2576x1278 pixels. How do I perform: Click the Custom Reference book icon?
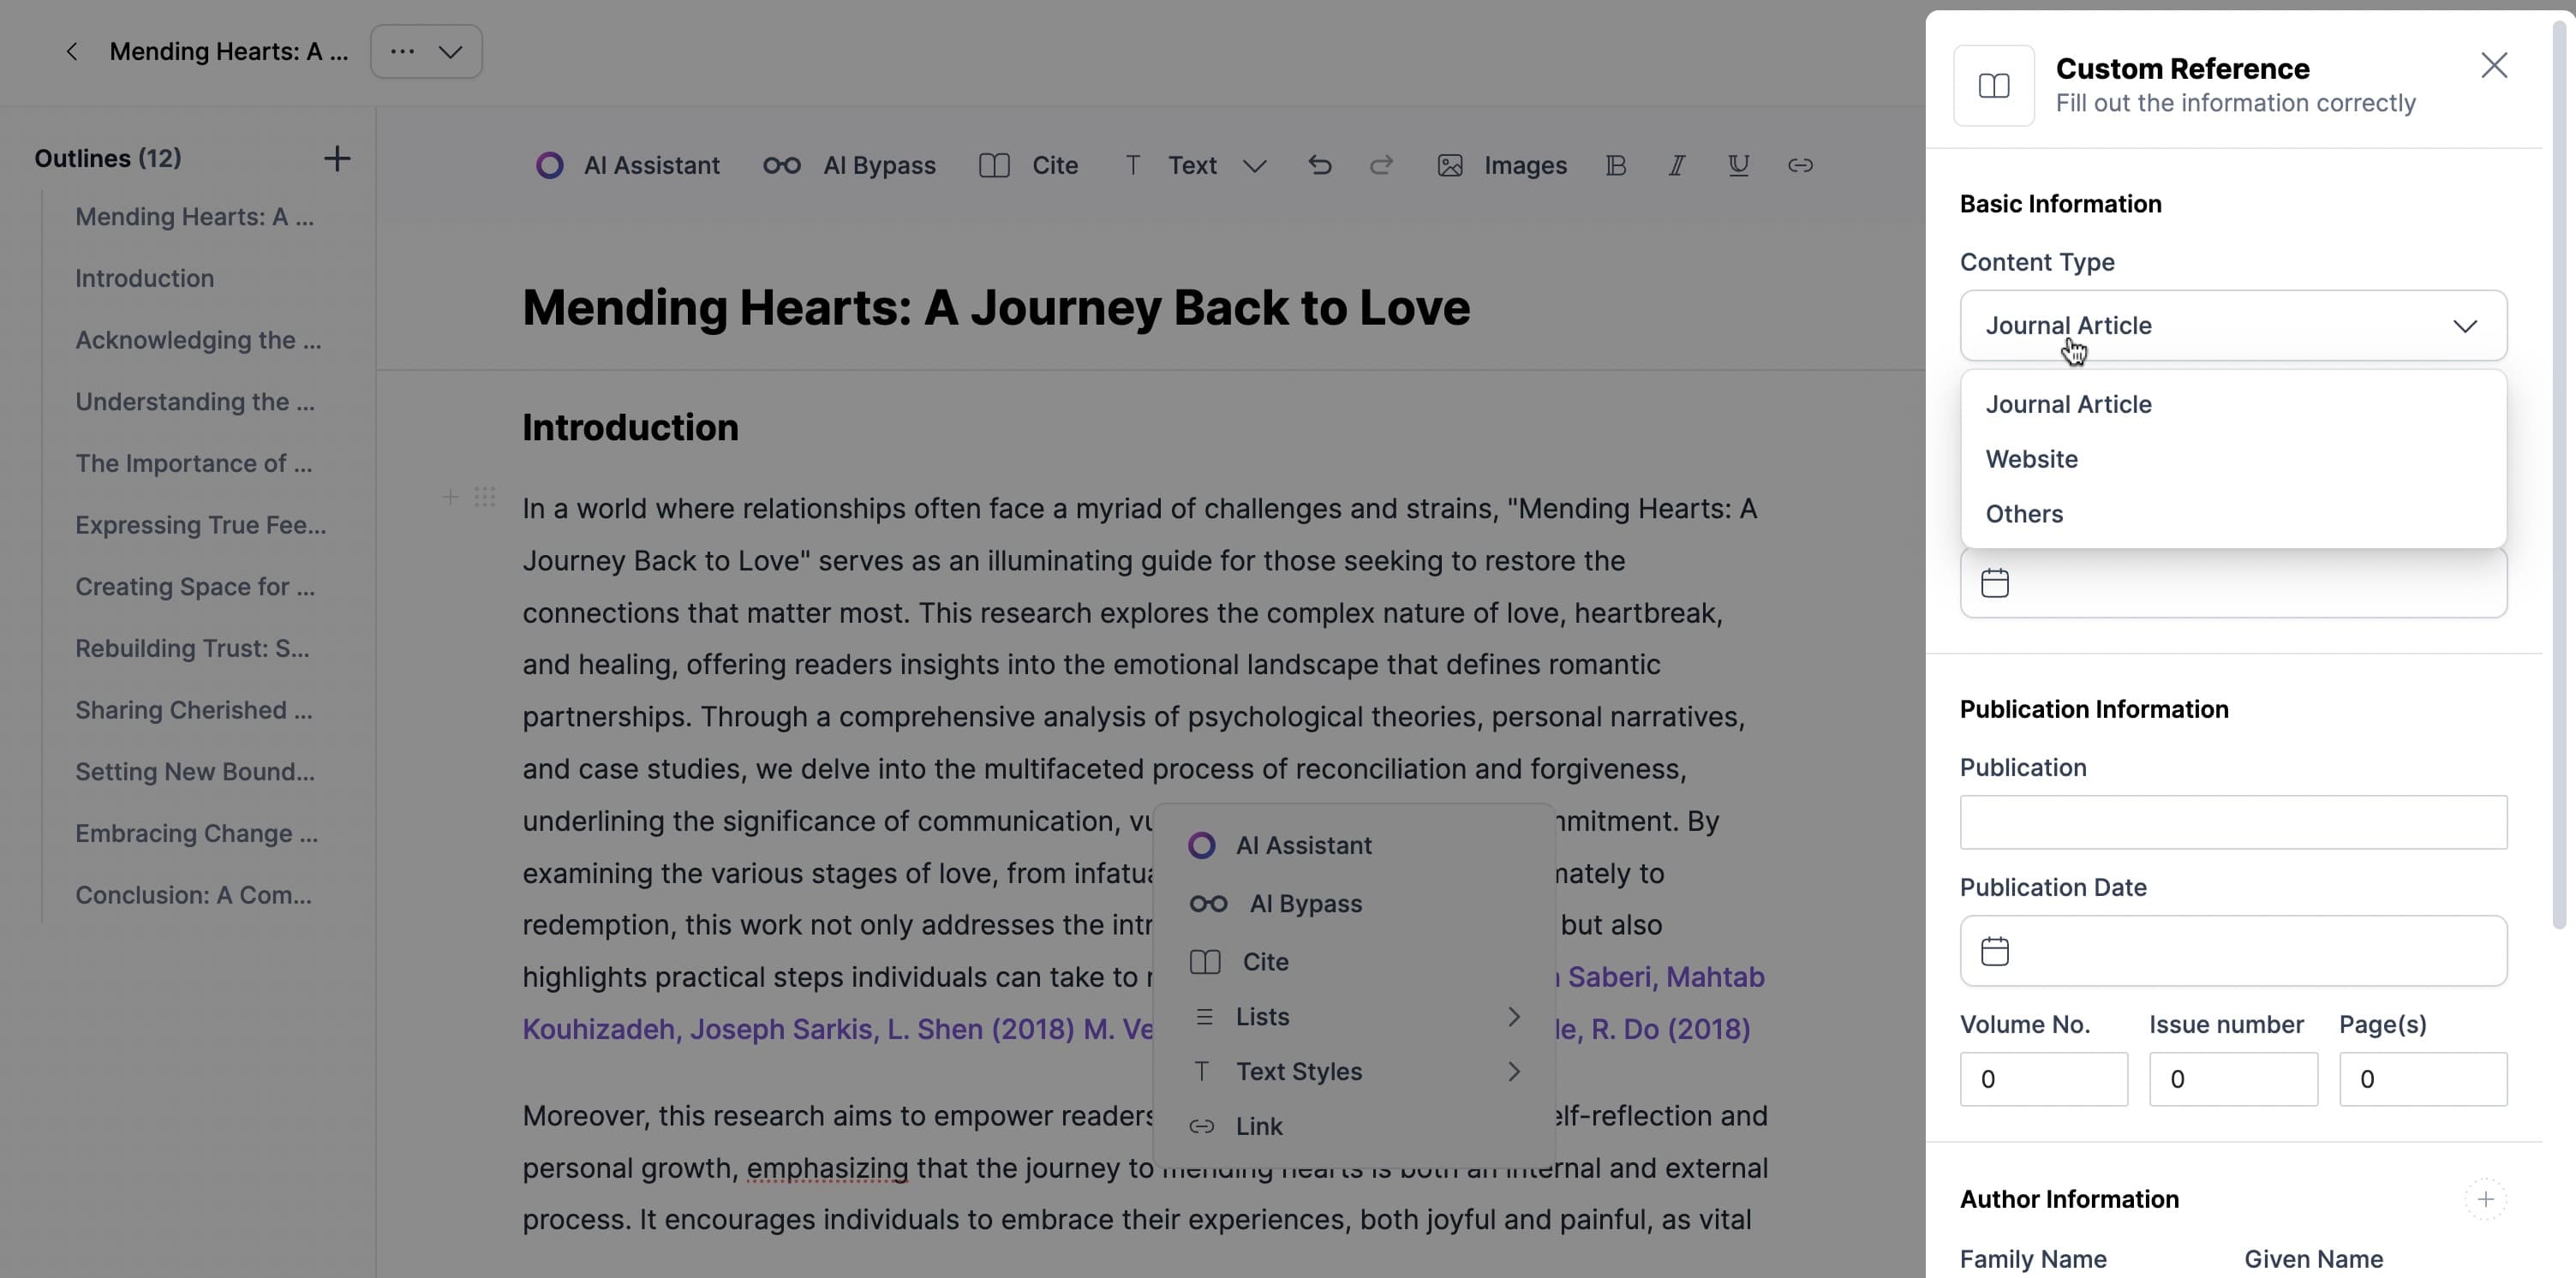click(1994, 86)
